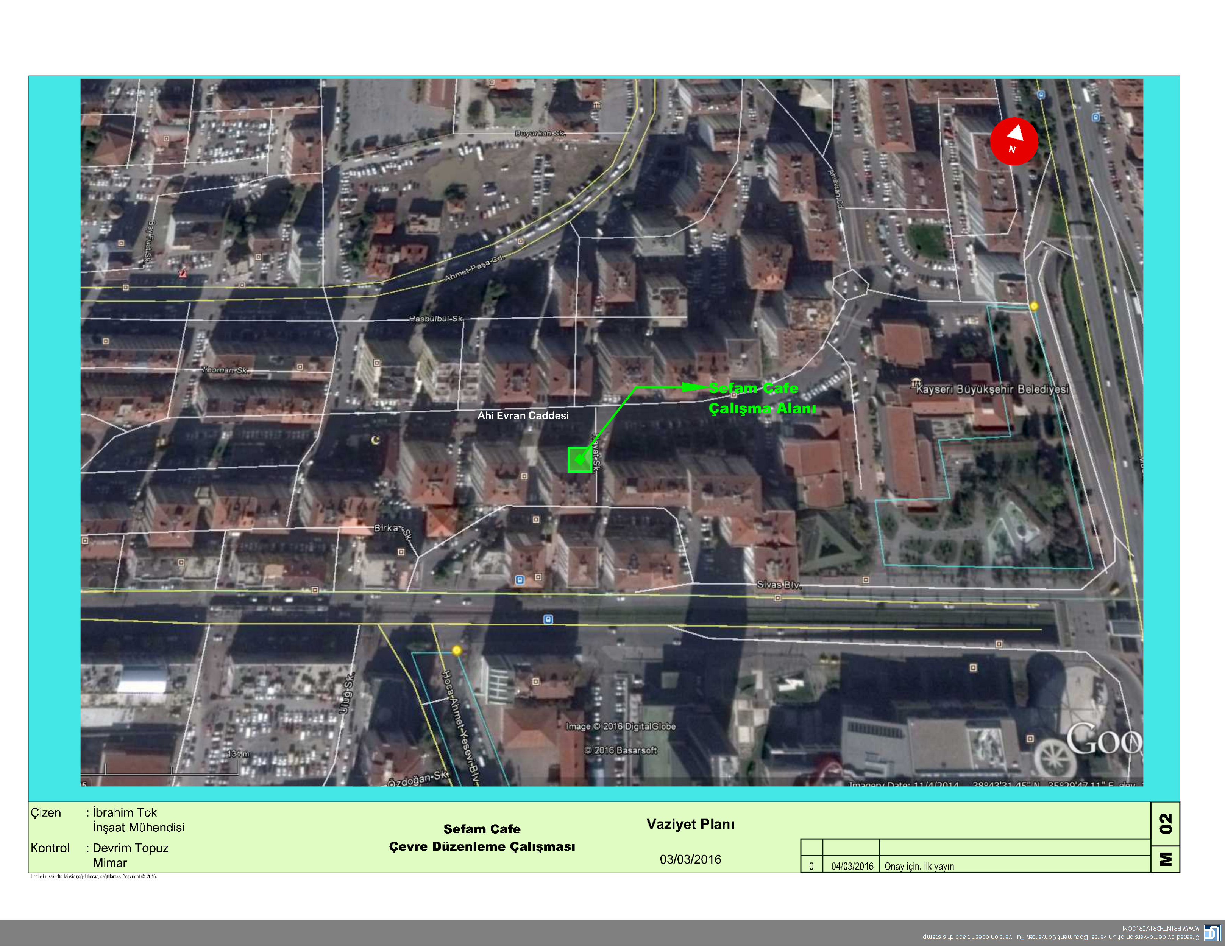Click the İbrahim Tok drafter name
The width and height of the screenshot is (1225, 946).
click(x=125, y=812)
